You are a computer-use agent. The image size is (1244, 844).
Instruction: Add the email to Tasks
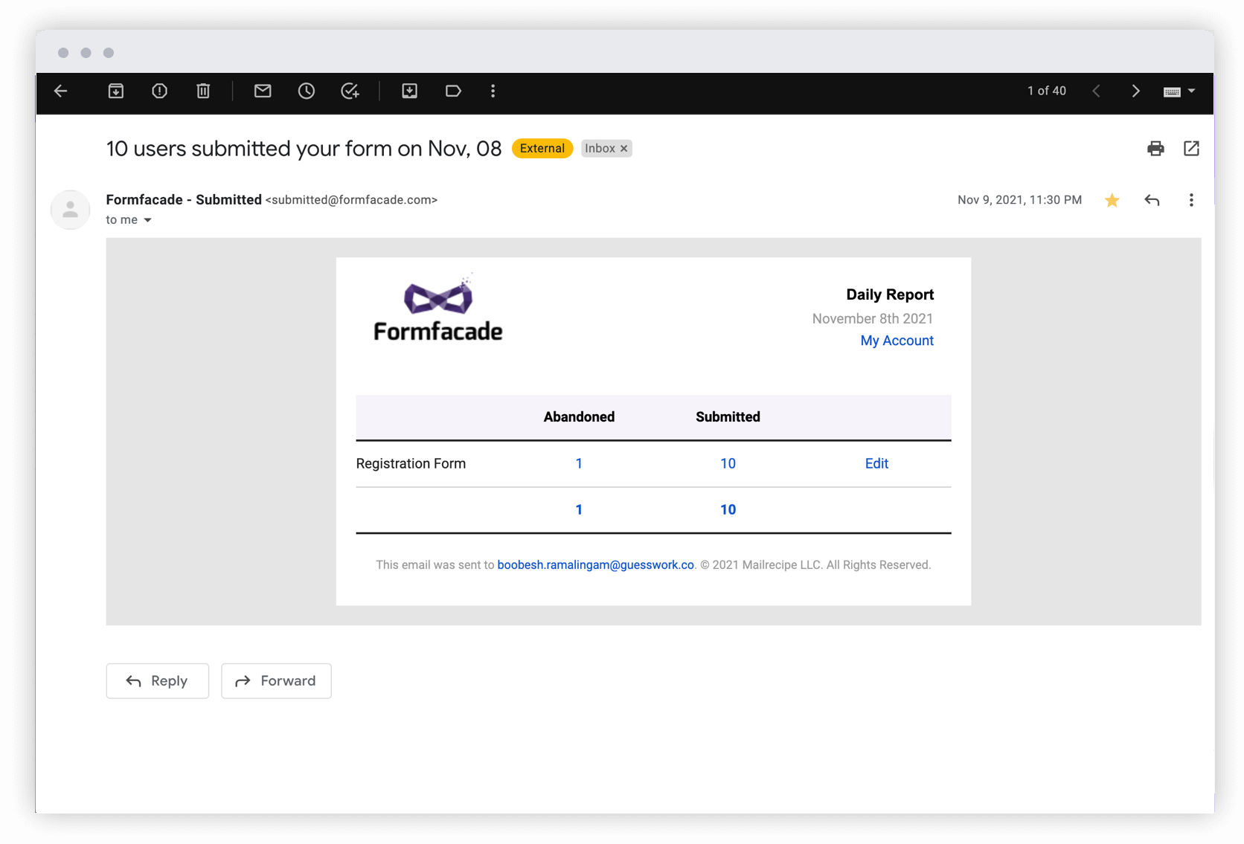tap(350, 91)
